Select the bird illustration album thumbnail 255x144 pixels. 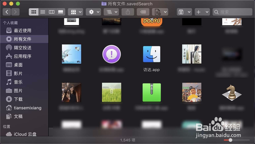72,54
